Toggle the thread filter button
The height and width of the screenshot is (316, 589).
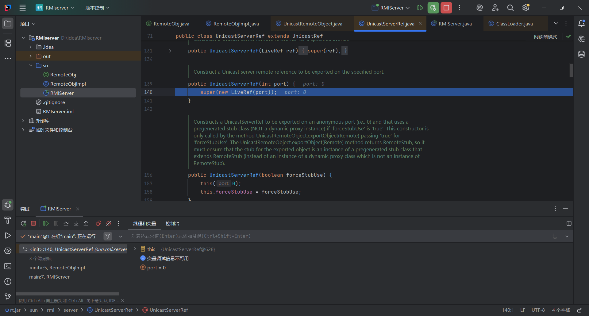[x=108, y=236]
